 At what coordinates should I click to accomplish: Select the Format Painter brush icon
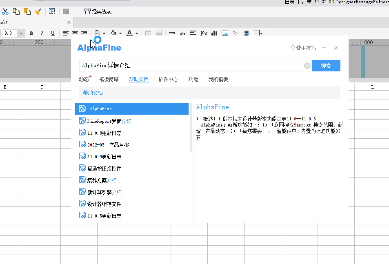[x=38, y=11]
